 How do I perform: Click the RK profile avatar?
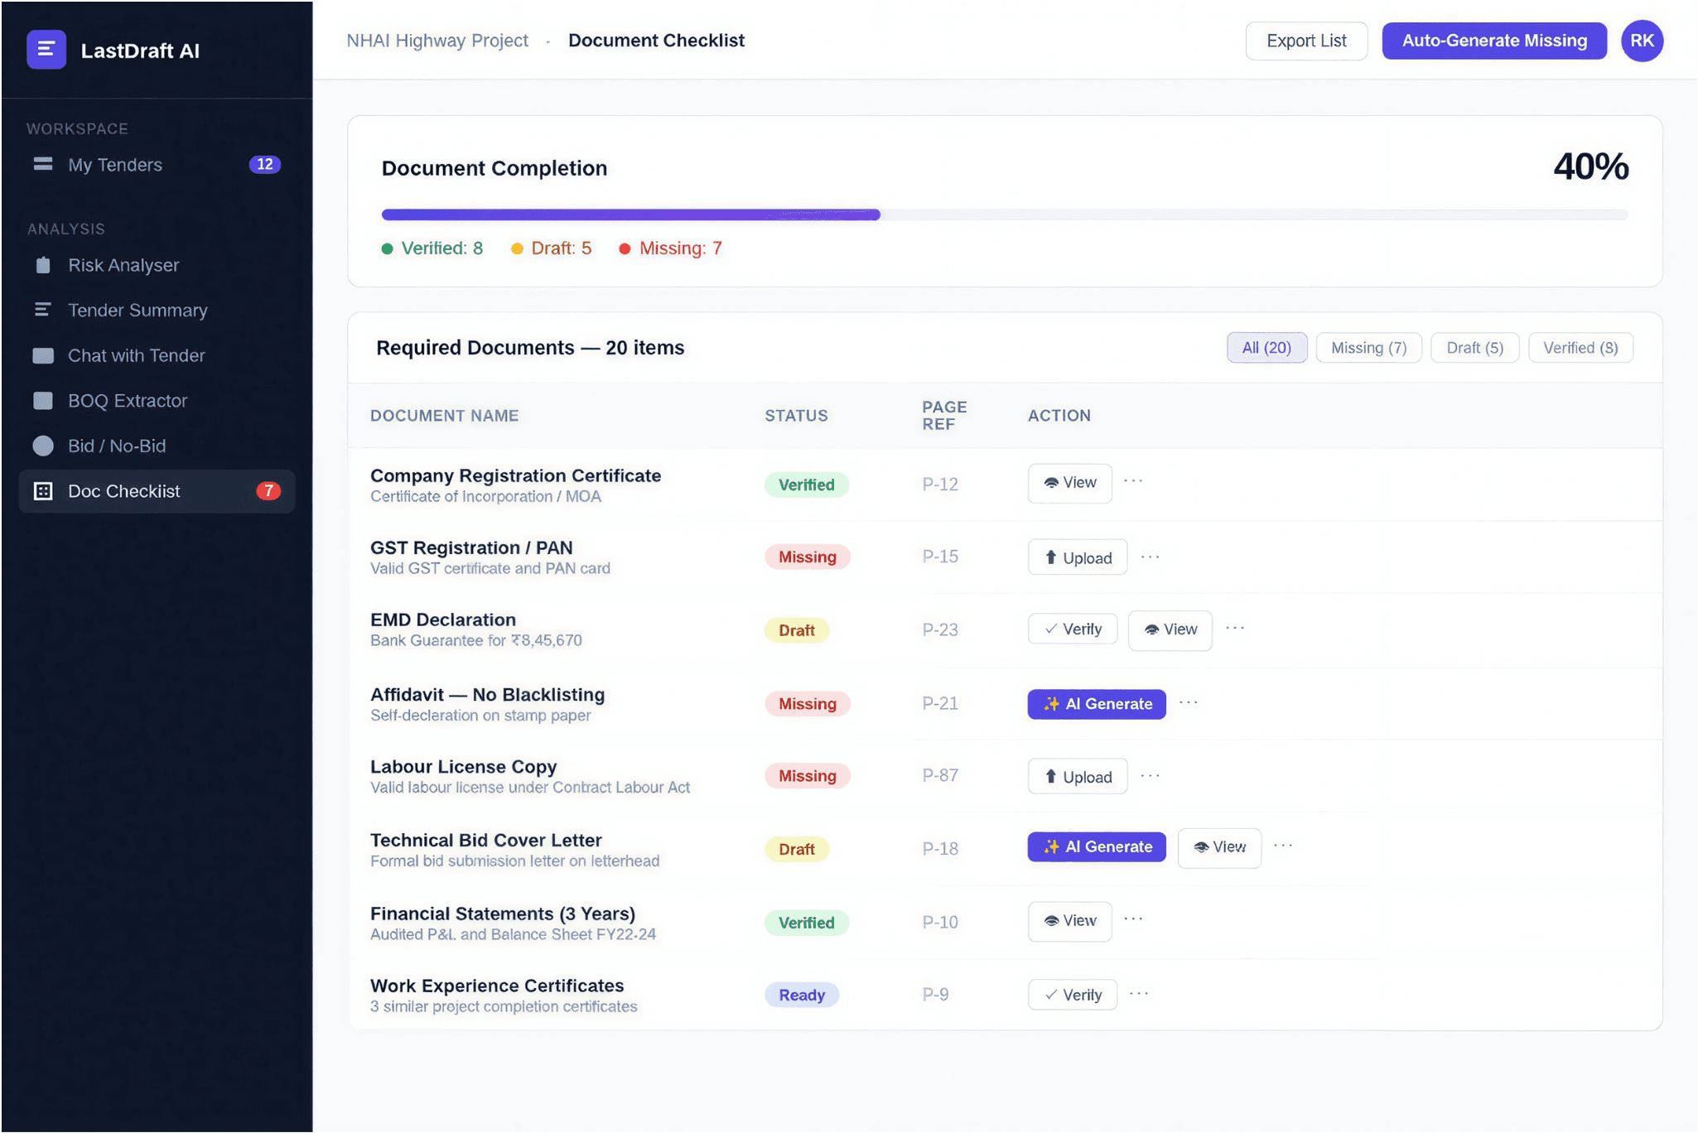click(x=1643, y=41)
